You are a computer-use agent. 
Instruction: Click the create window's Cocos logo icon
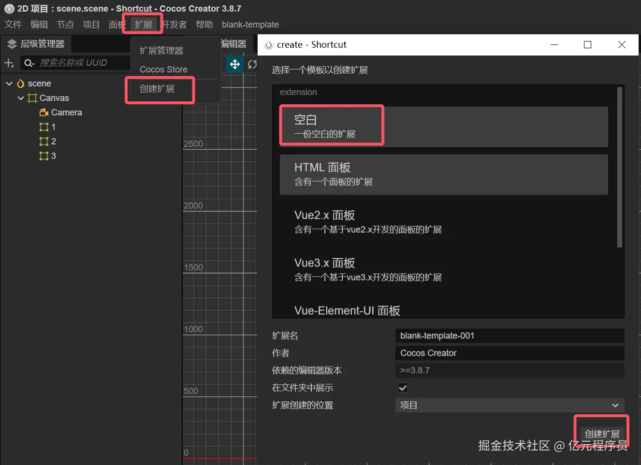[269, 45]
